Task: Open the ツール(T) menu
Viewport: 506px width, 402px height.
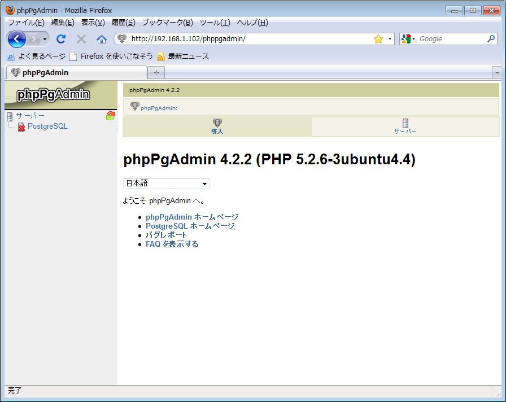Action: tap(215, 23)
